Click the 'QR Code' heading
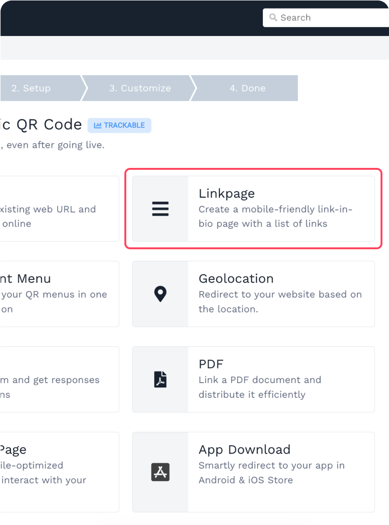Image resolution: width=389 pixels, height=525 pixels. pyautogui.click(x=49, y=124)
